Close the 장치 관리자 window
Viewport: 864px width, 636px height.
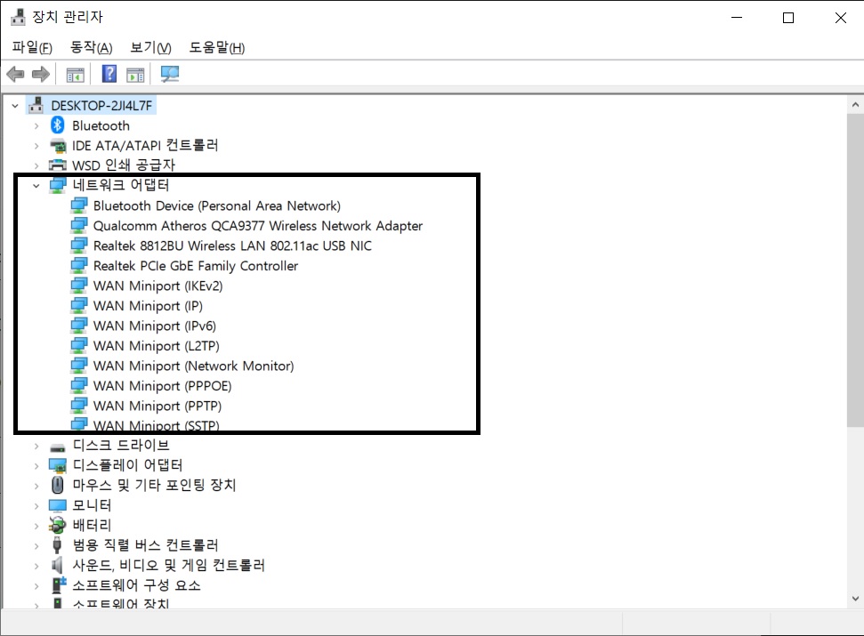click(x=840, y=18)
